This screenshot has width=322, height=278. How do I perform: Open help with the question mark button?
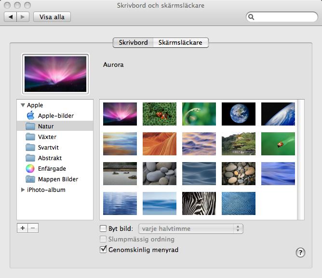(300, 253)
